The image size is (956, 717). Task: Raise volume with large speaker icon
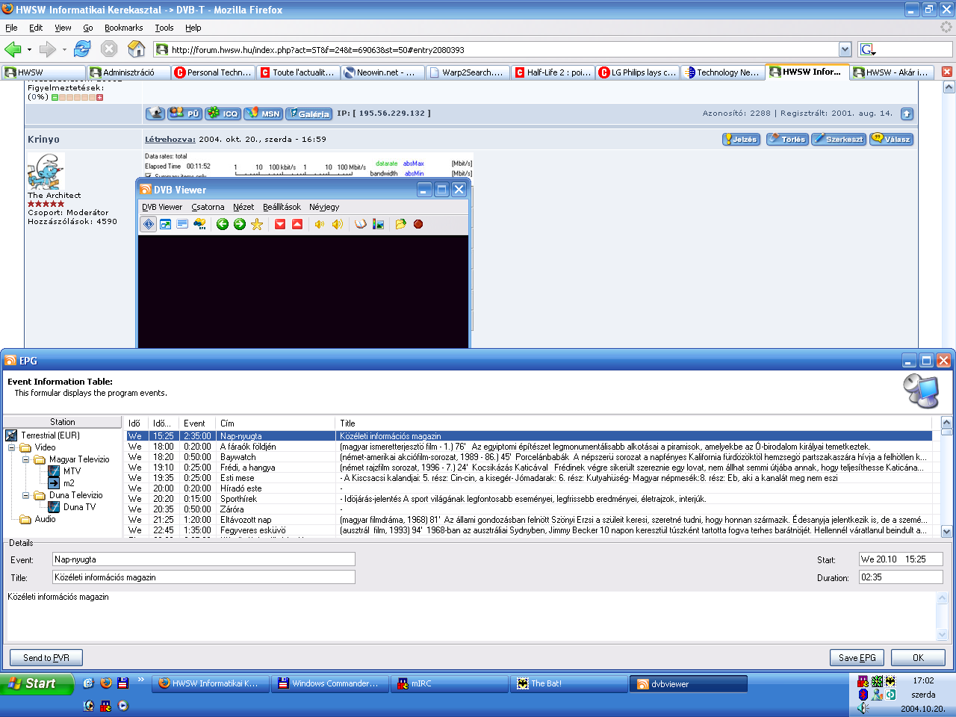(x=338, y=224)
